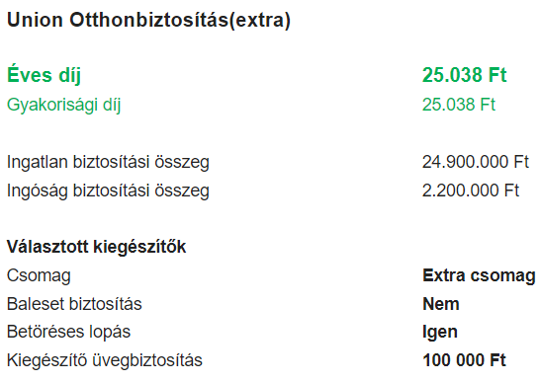Select the 24.900.000 Ft amount
The width and height of the screenshot is (540, 382).
(x=476, y=162)
